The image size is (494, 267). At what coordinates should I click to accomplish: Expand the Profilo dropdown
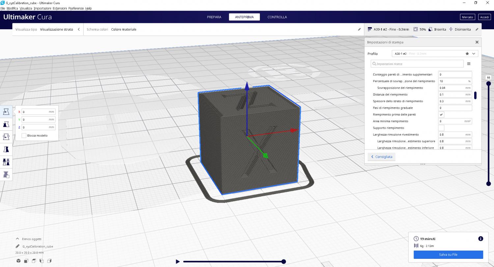pos(474,54)
